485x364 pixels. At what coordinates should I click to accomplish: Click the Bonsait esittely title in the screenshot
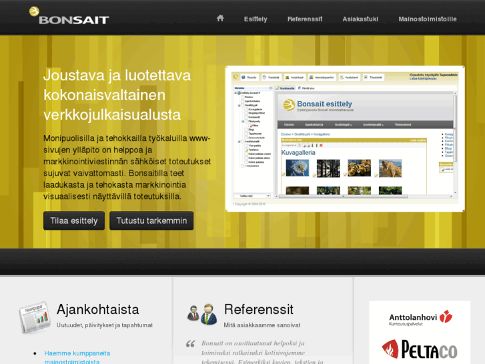(324, 104)
